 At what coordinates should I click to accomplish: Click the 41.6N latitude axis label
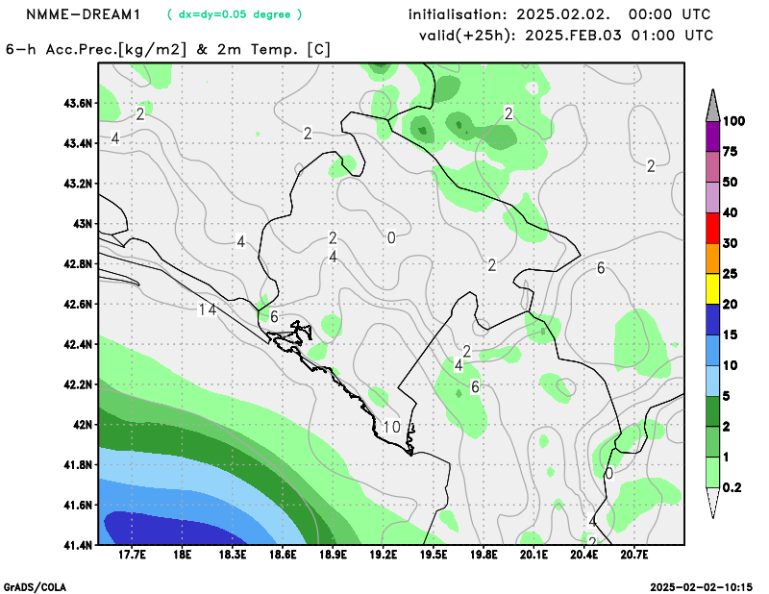coord(78,505)
